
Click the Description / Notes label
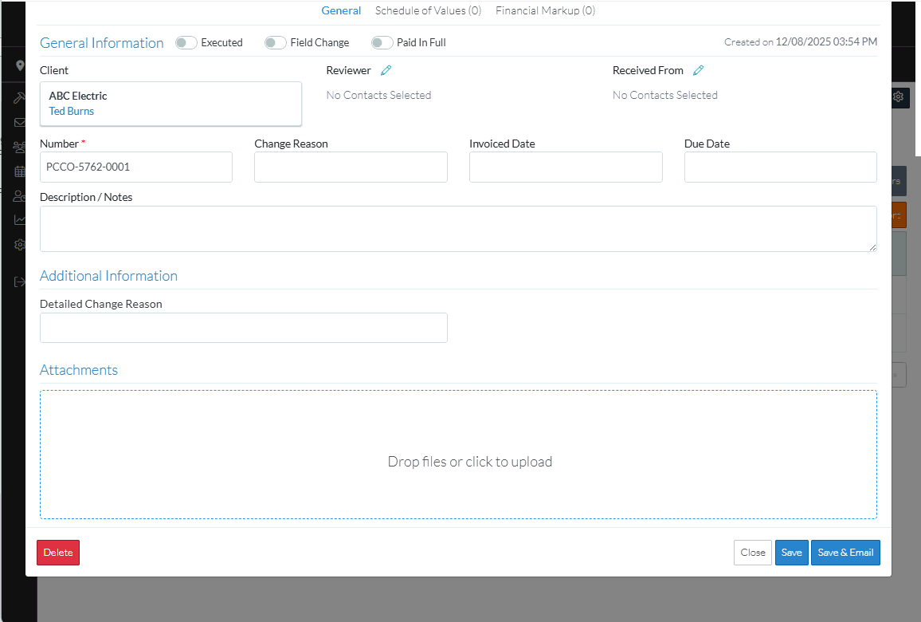[86, 198]
